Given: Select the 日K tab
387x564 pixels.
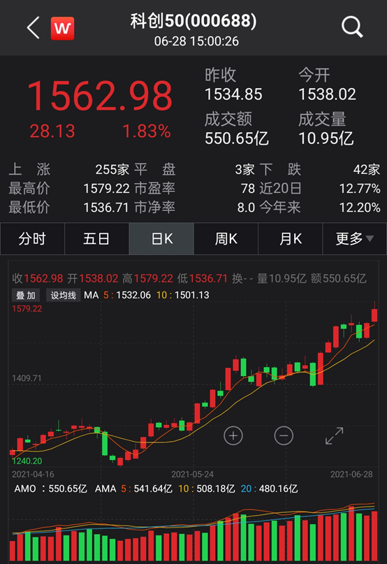Looking at the screenshot, I should pos(161,238).
